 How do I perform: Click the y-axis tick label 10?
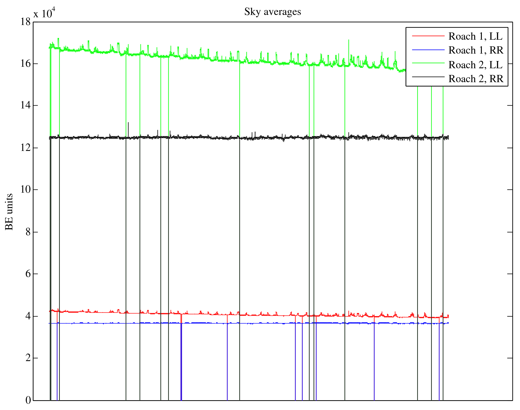(26, 190)
